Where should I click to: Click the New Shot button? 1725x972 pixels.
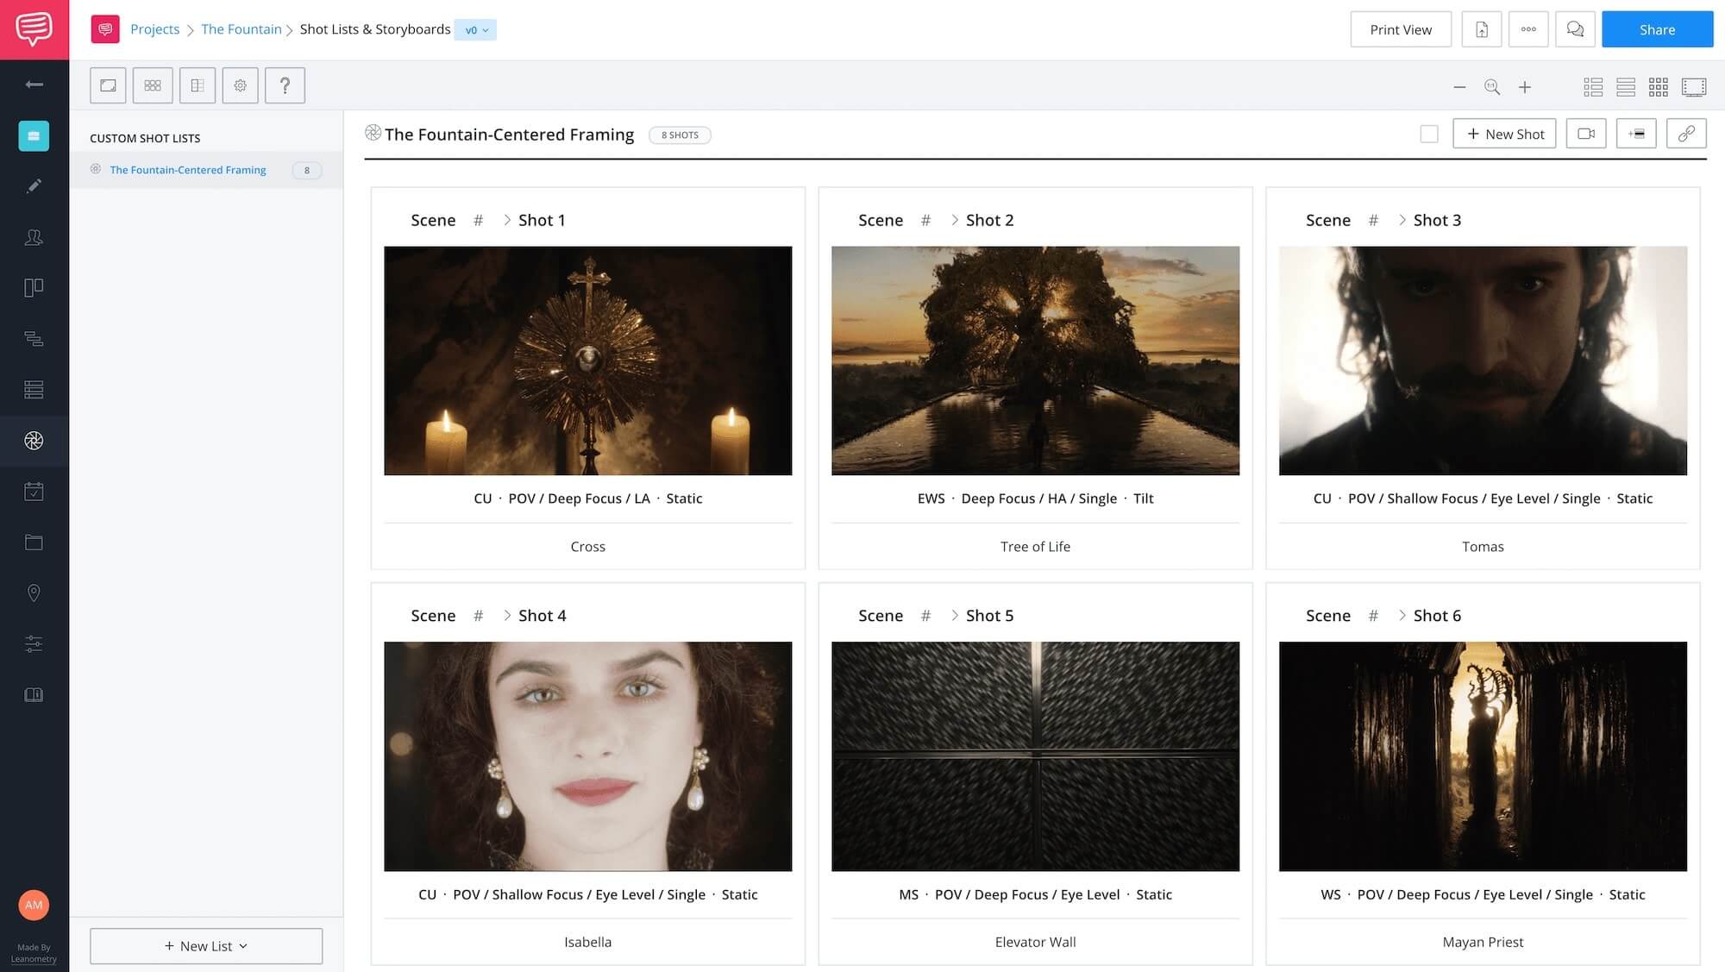coord(1505,133)
